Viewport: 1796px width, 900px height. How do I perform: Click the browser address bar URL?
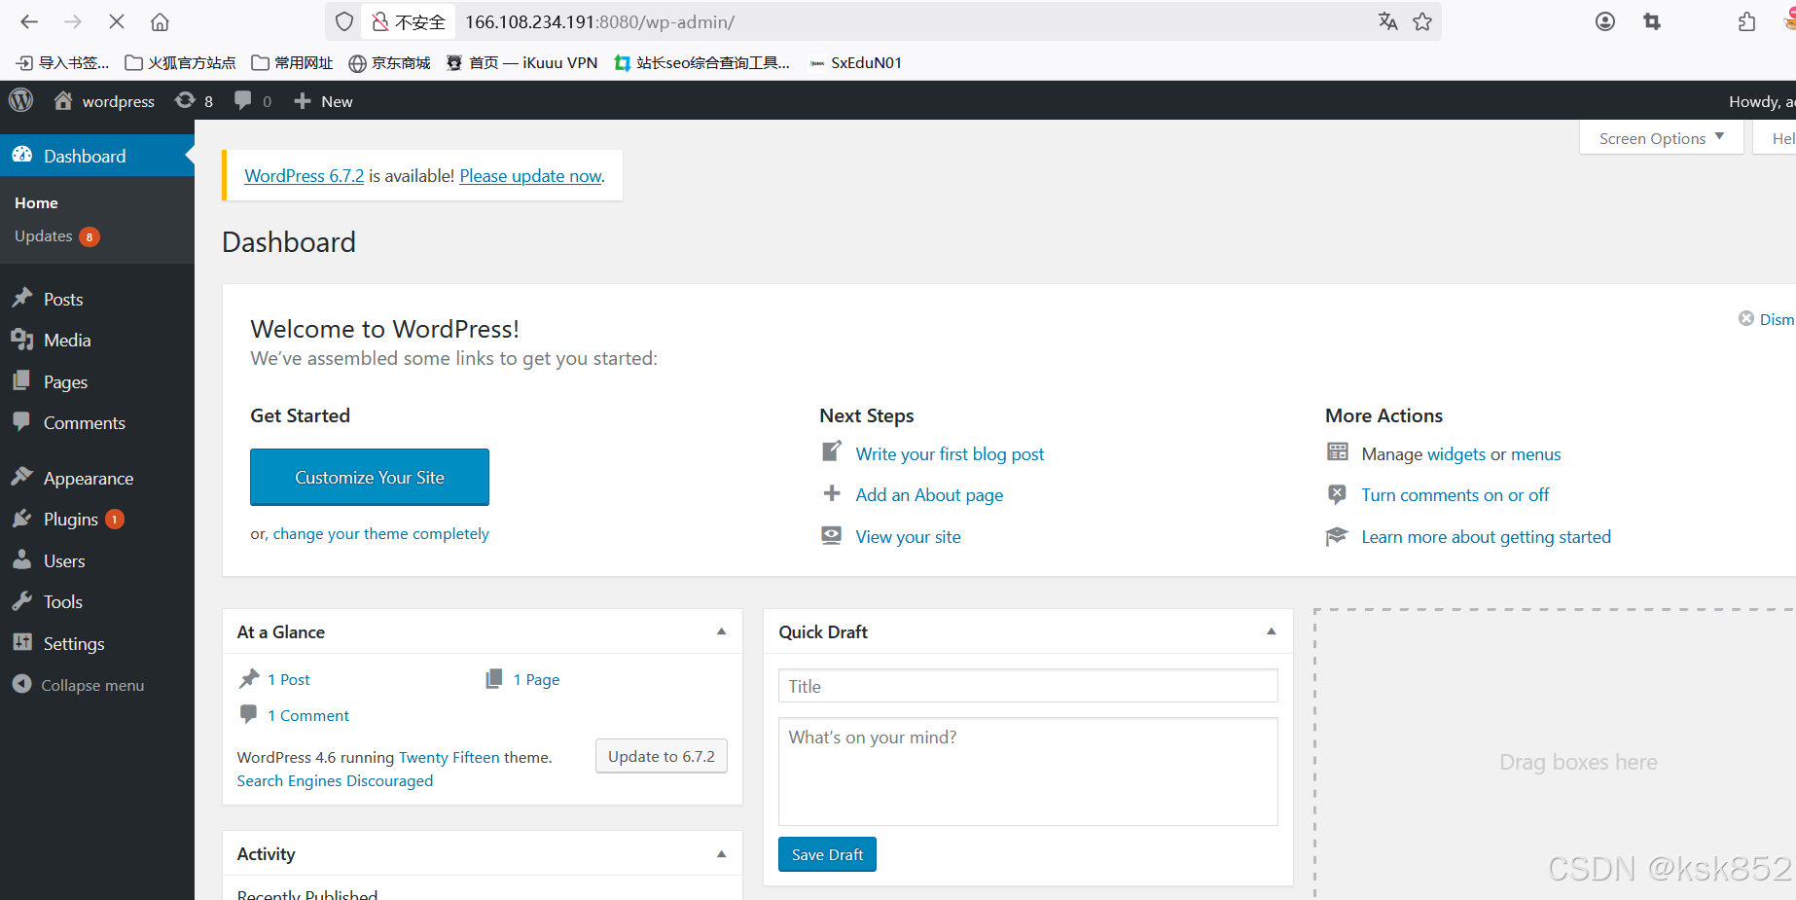click(x=599, y=21)
